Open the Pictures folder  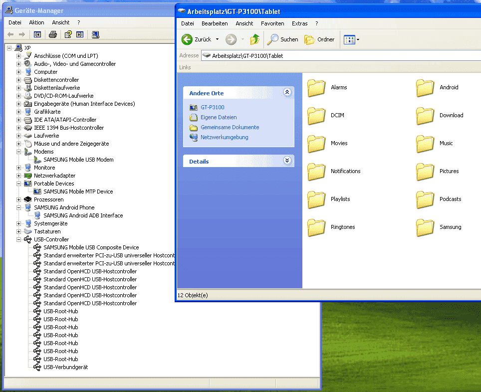pyautogui.click(x=438, y=171)
